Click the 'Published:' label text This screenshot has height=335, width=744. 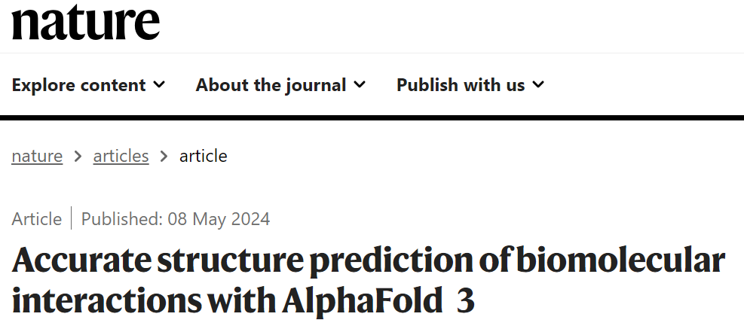pos(121,219)
